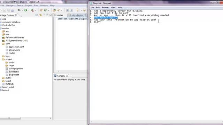Open the New Java Class dropdown arrow
The height and width of the screenshot is (125, 223).
[x=48, y=10]
